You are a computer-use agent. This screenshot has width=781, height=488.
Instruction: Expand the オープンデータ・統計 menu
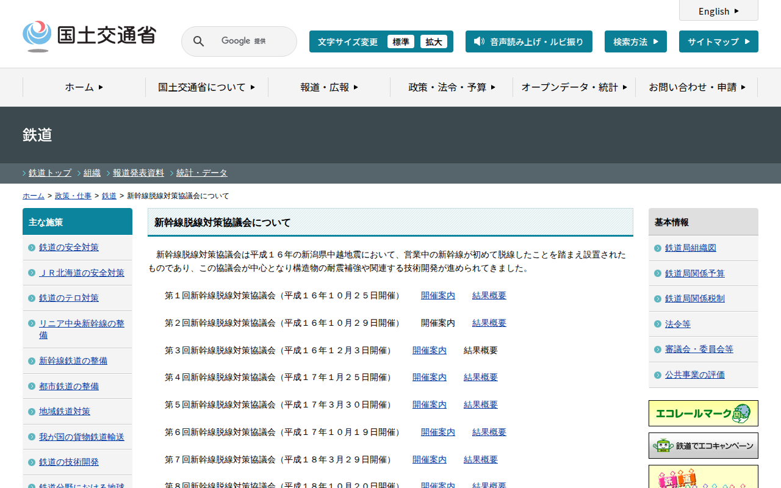coord(574,87)
